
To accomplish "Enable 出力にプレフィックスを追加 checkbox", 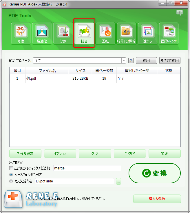I will [11, 168].
